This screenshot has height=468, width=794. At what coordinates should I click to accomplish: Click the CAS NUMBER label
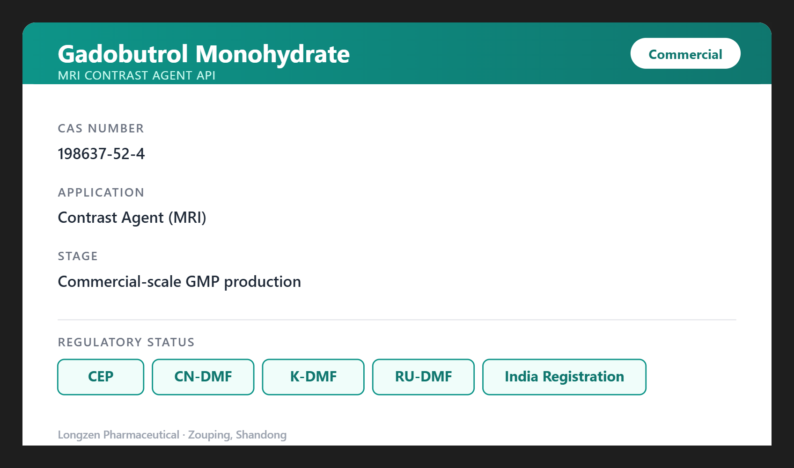coord(101,128)
